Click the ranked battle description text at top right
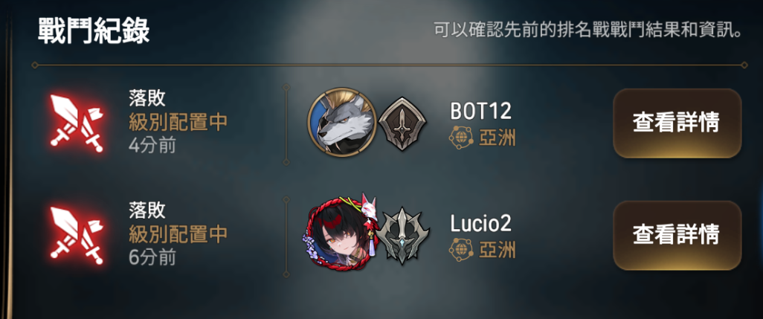Viewport: 763px width, 319px height. tap(588, 30)
